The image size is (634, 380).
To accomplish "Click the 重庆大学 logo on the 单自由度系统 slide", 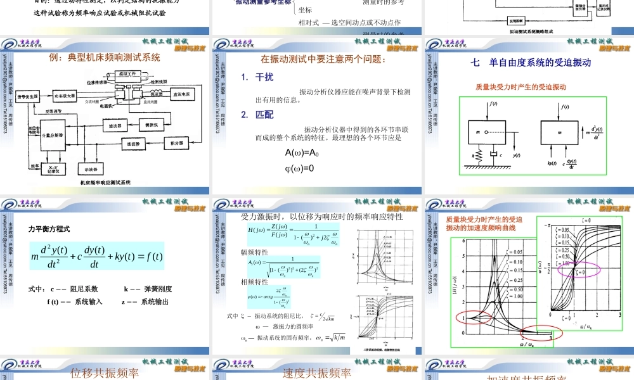I will [446, 44].
